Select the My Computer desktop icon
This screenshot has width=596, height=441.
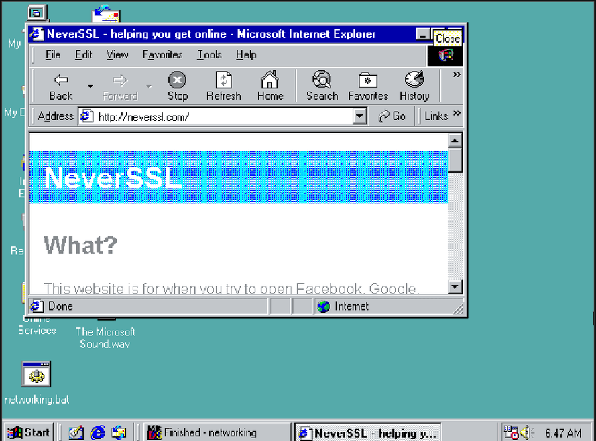point(37,13)
